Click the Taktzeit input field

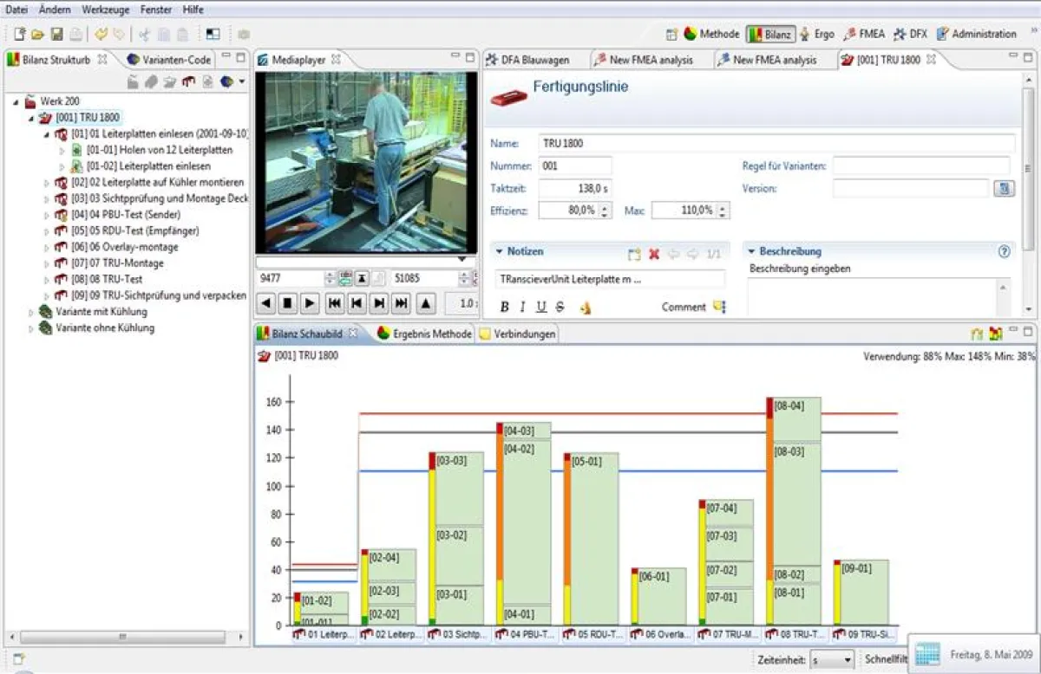point(574,188)
